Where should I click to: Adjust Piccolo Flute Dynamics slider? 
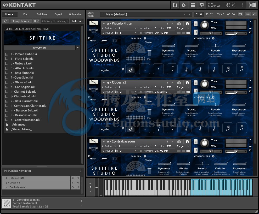click(168, 46)
